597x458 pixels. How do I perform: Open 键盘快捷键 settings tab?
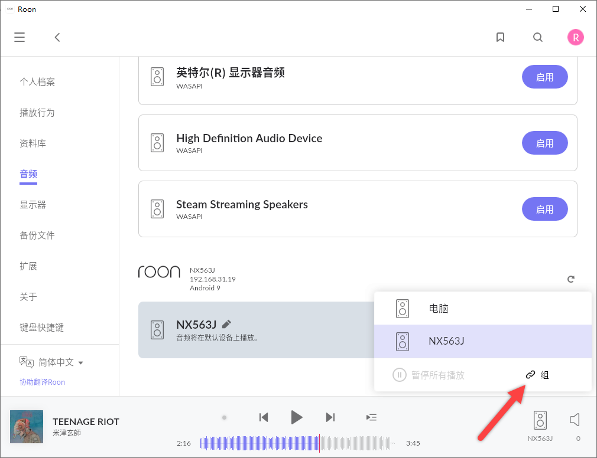tap(42, 327)
